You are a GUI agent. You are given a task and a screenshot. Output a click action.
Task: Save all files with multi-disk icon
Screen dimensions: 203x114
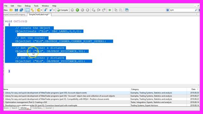click(x=21, y=10)
